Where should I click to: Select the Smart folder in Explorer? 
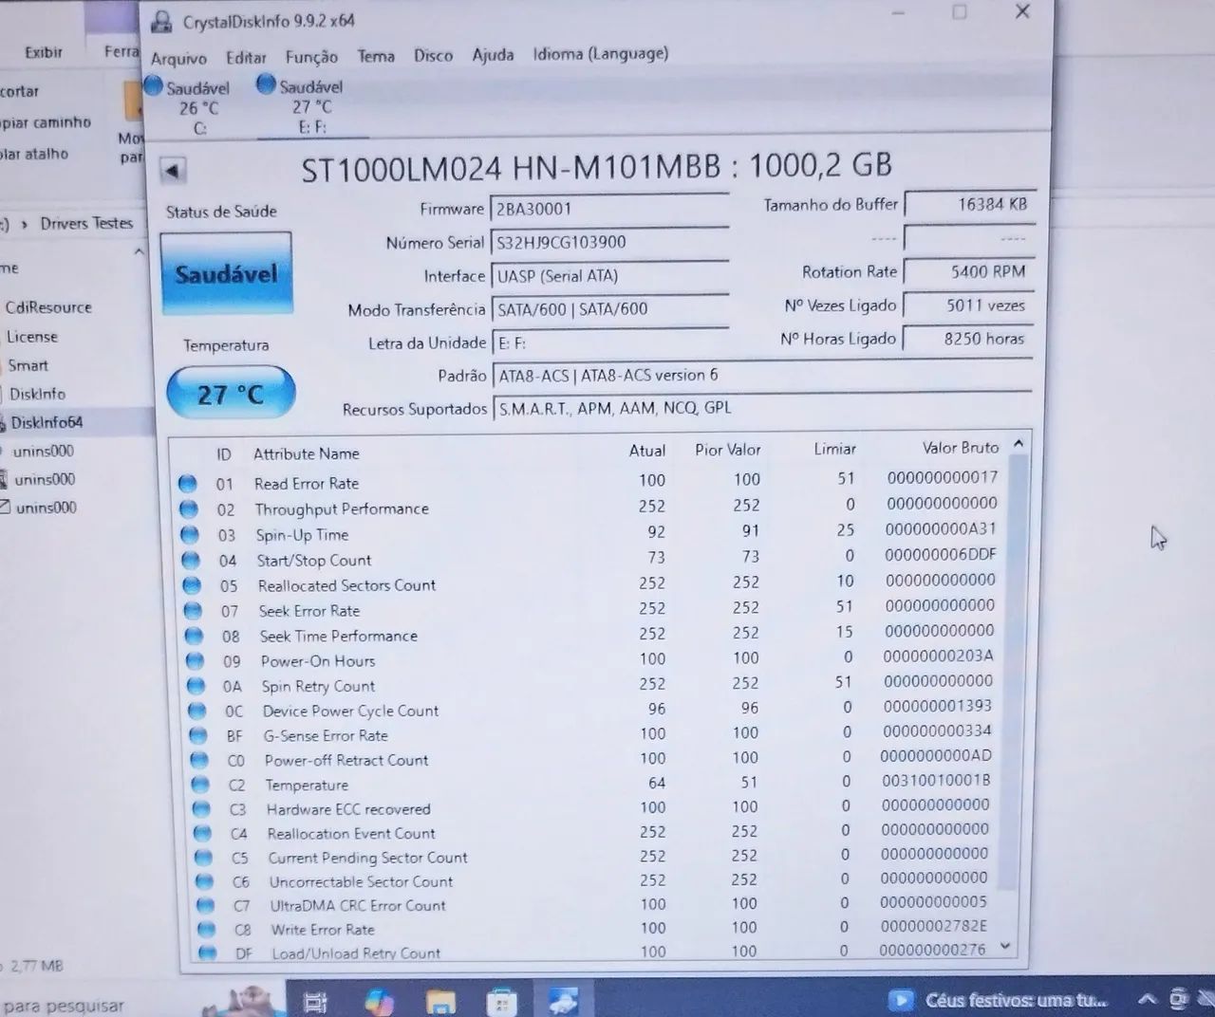click(x=28, y=365)
